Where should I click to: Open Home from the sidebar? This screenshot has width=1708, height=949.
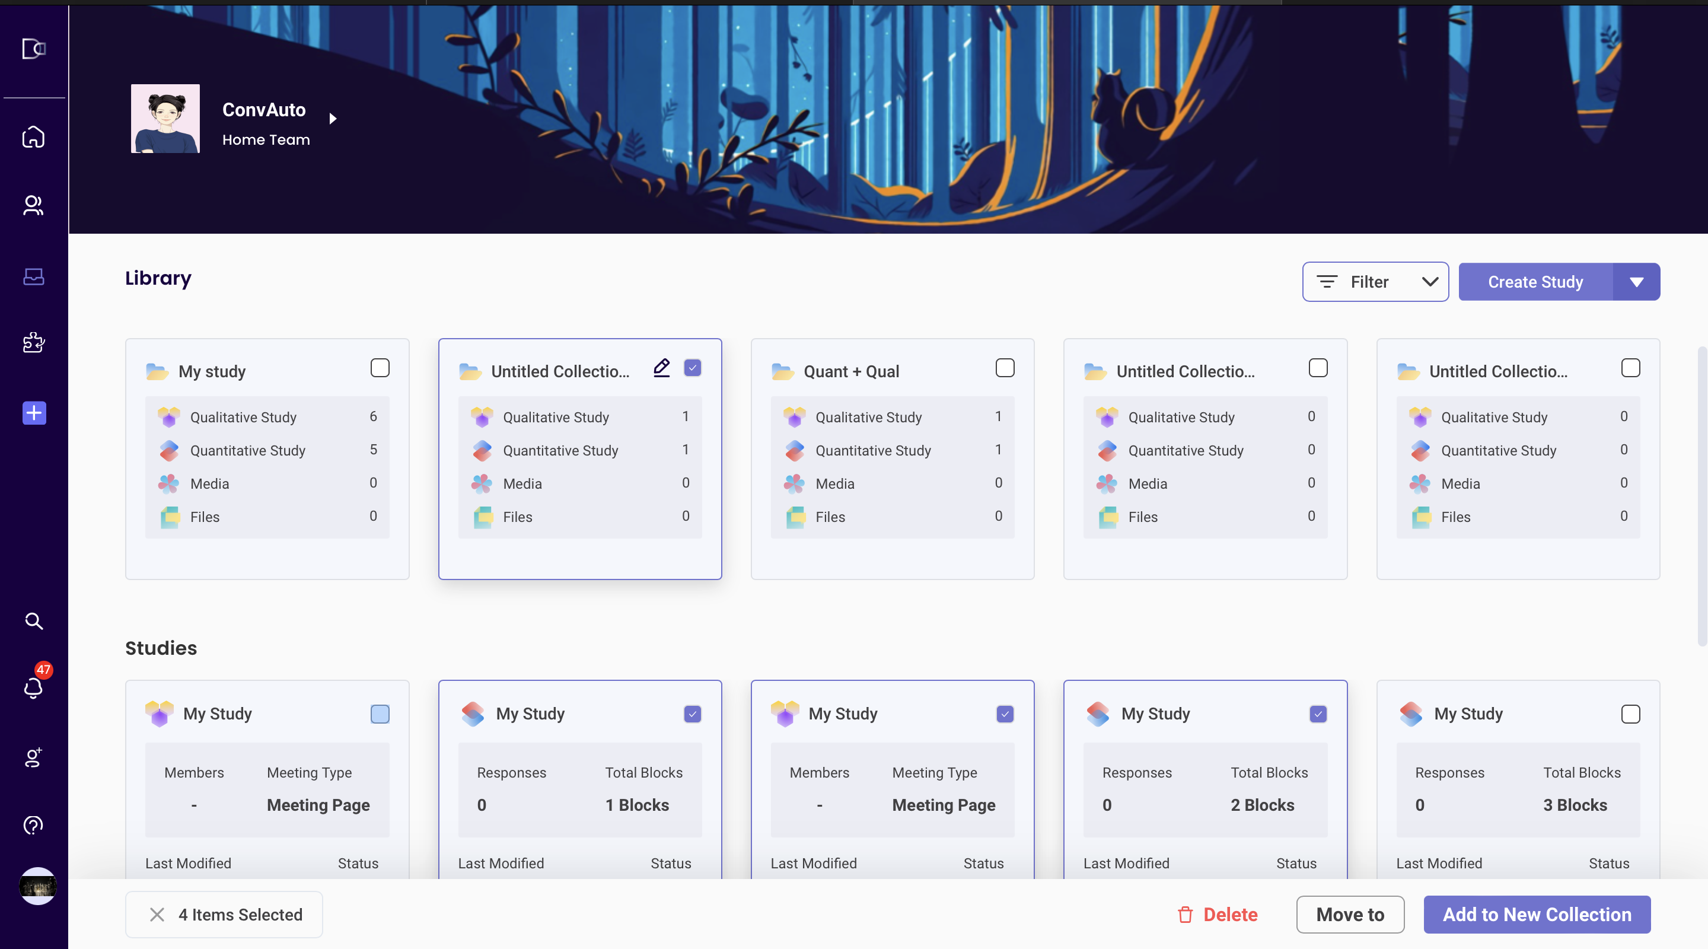33,136
